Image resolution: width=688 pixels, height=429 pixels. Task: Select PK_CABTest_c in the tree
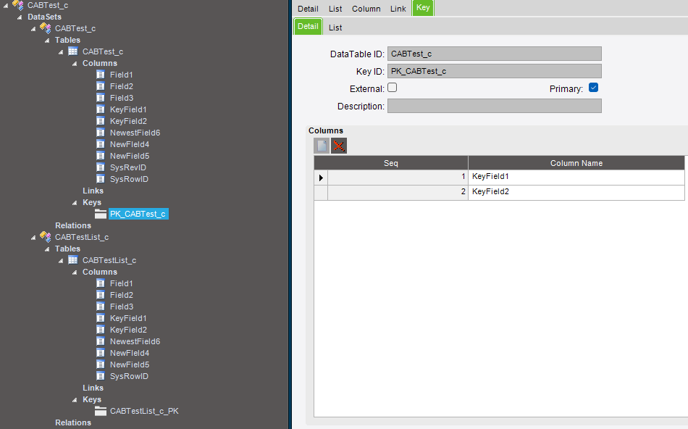(x=138, y=214)
